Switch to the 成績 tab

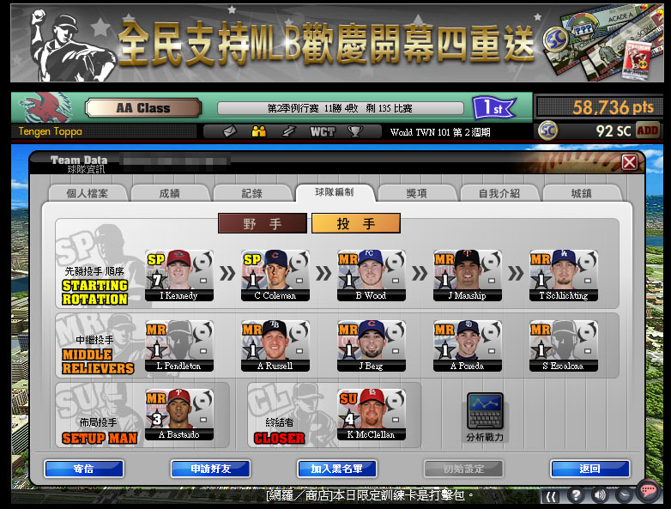point(170,193)
